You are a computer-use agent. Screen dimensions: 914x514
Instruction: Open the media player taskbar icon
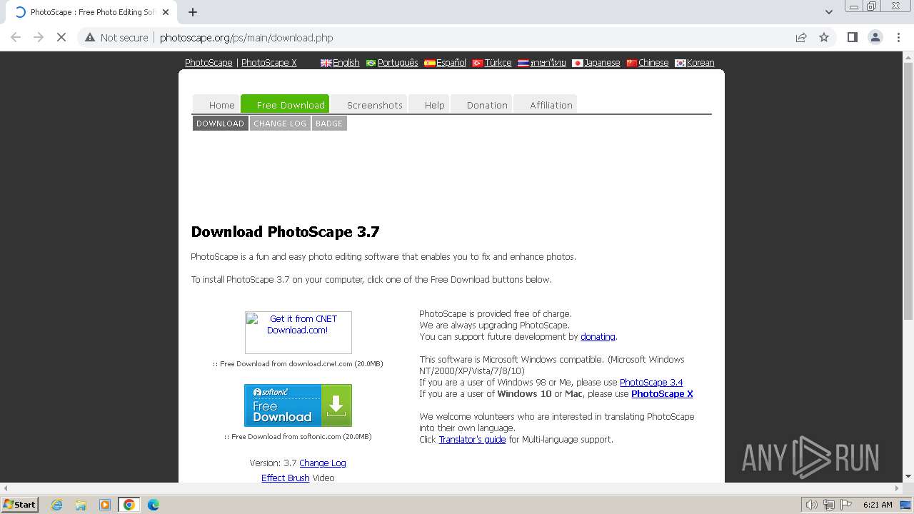click(105, 505)
